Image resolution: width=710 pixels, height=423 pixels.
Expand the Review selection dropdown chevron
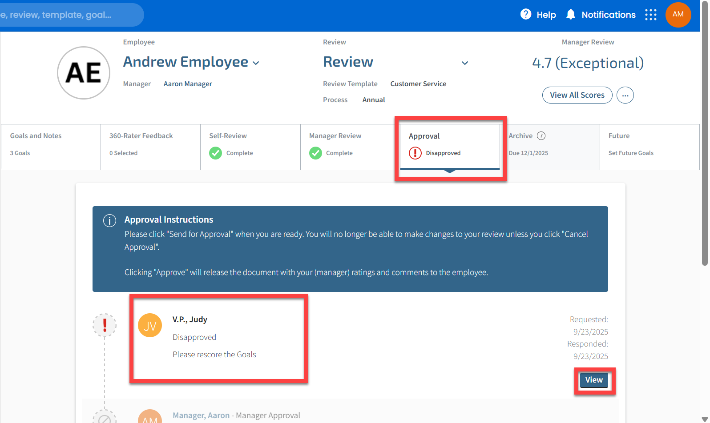point(464,63)
